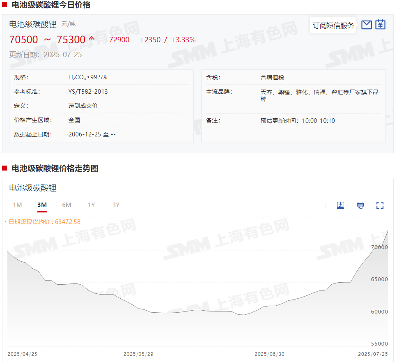Click the red square beside 电池级碳酸锂价格走势图

(5, 168)
